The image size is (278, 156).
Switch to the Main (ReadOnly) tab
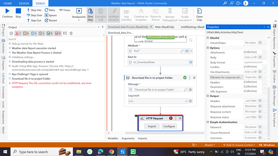tap(164, 27)
